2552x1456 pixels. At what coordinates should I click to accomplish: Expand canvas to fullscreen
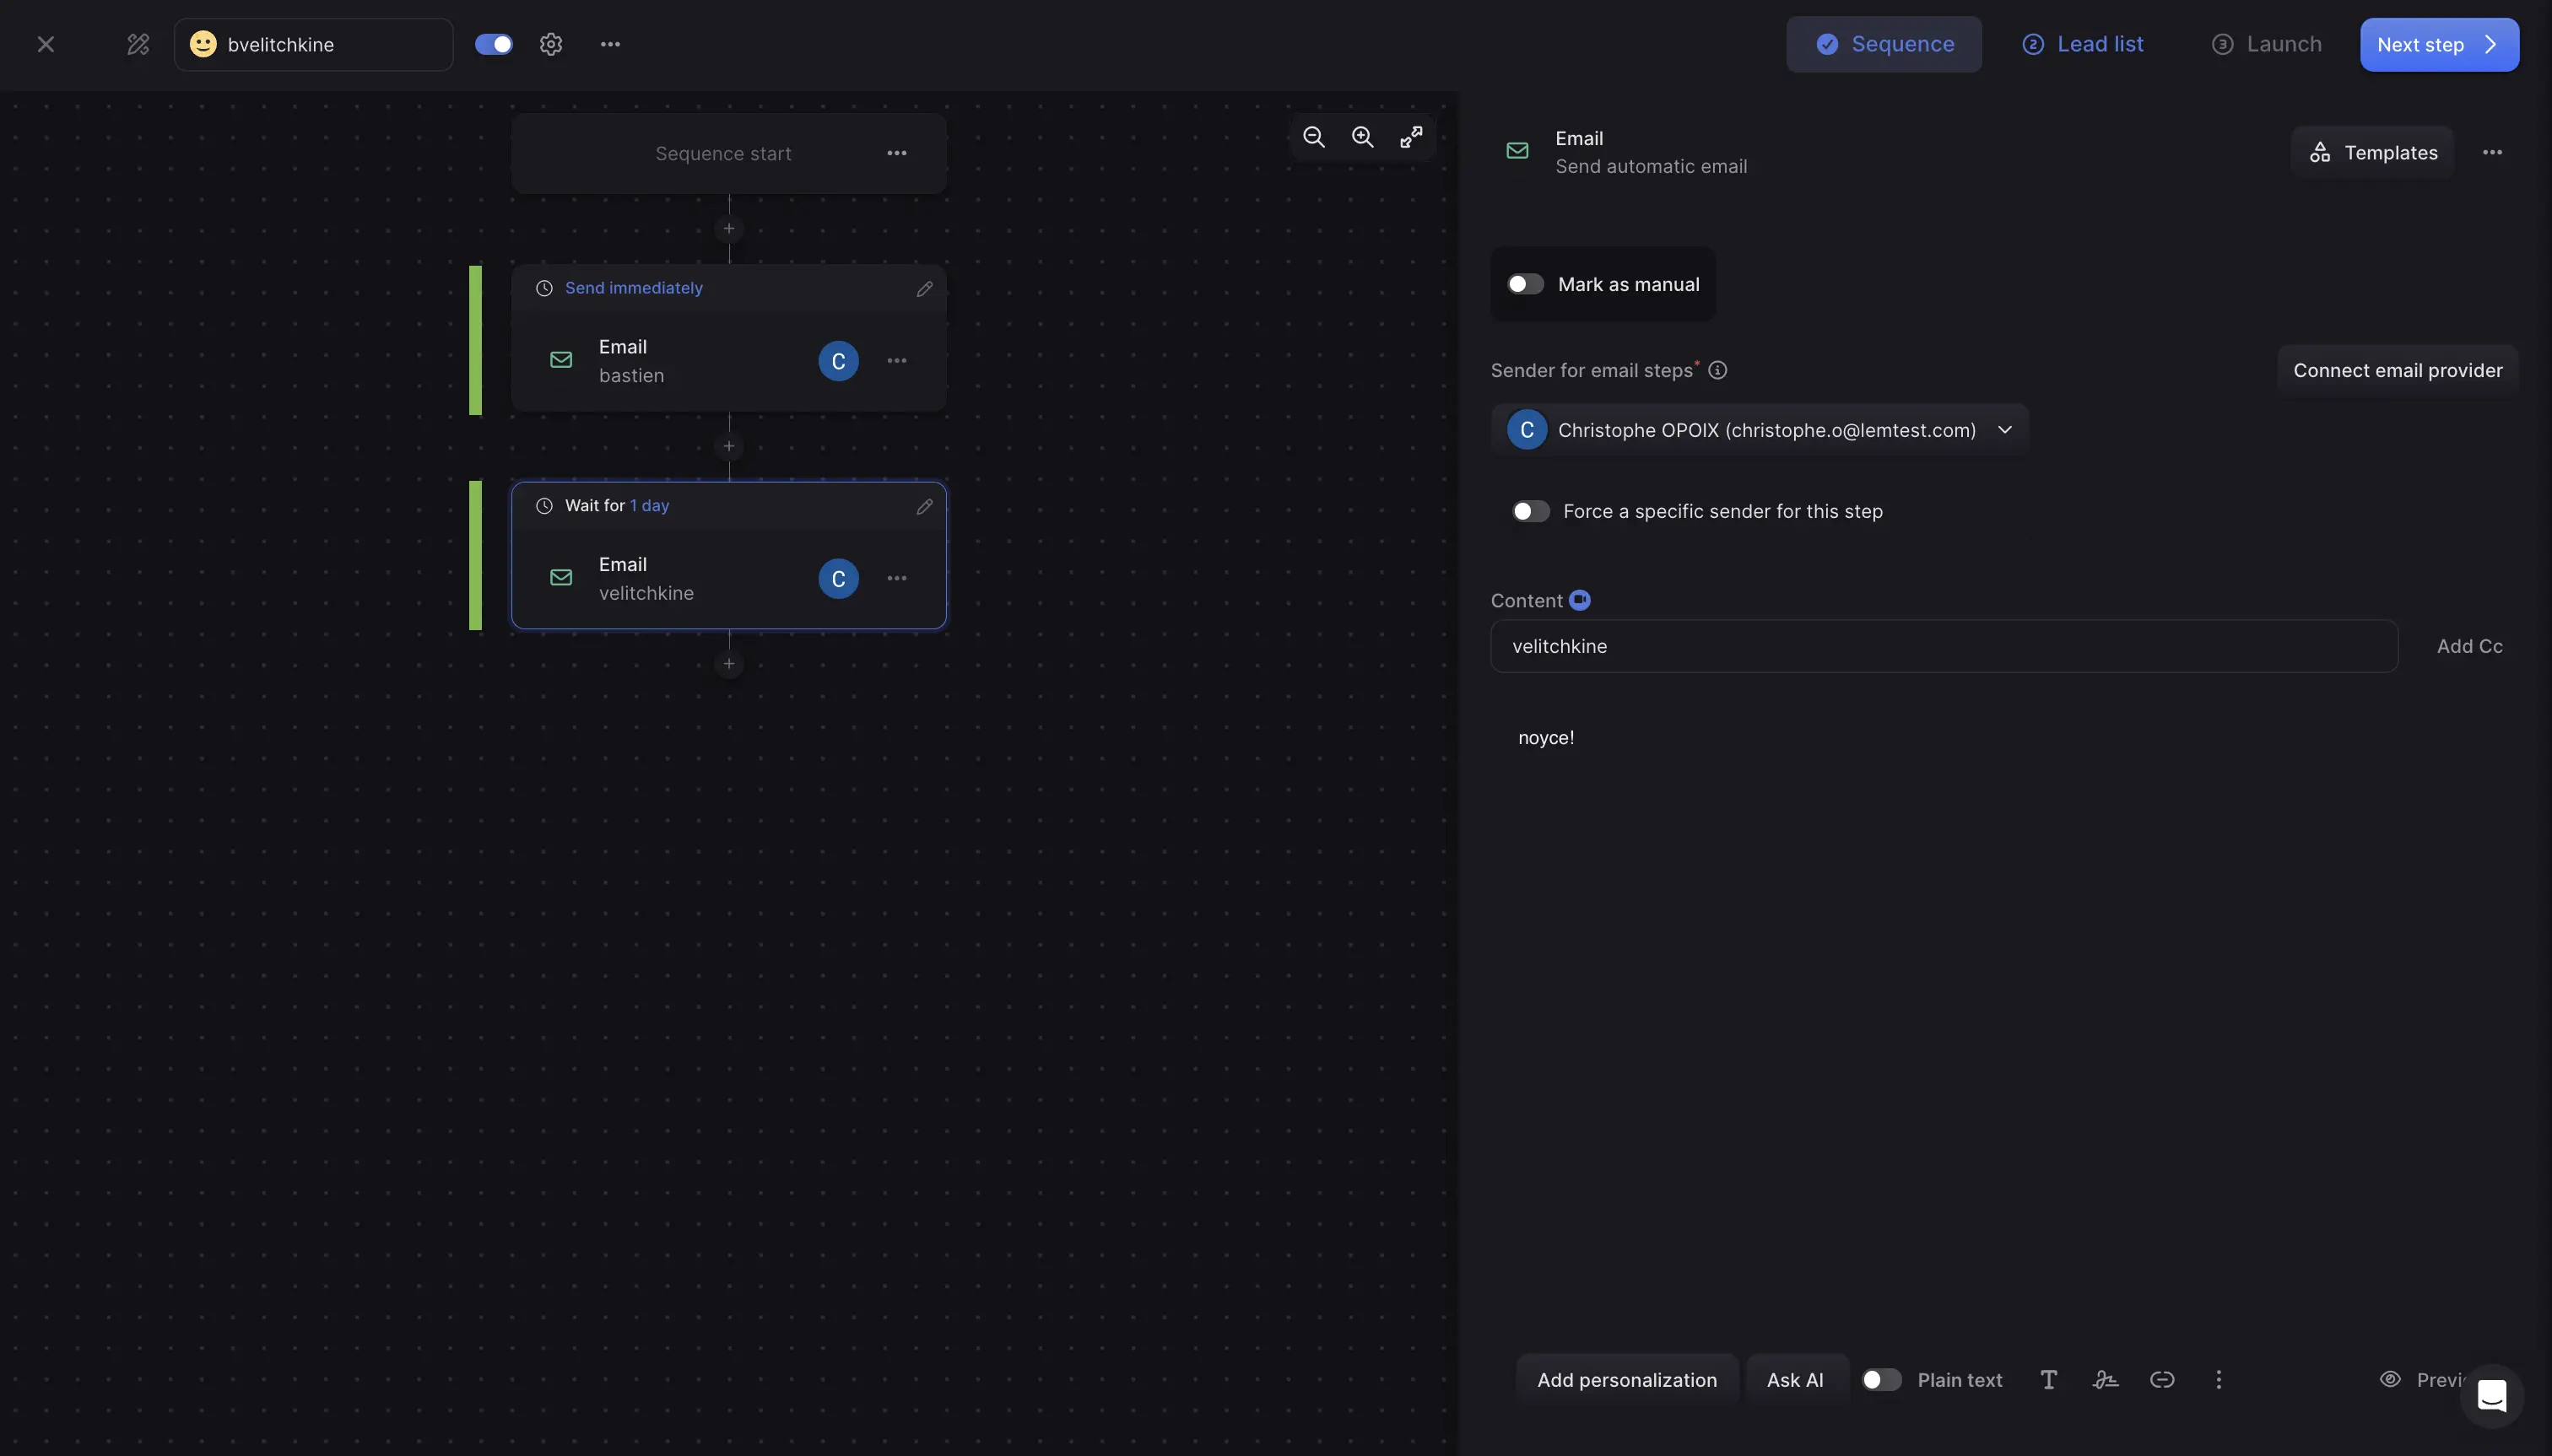[x=1410, y=137]
